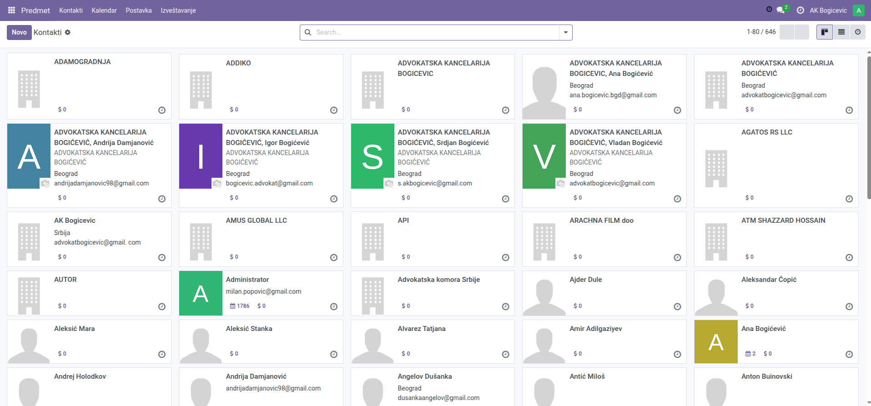Viewport: 871px width, 406px height.
Task: Click the gear icon next to Kontakti
Action: 68,32
